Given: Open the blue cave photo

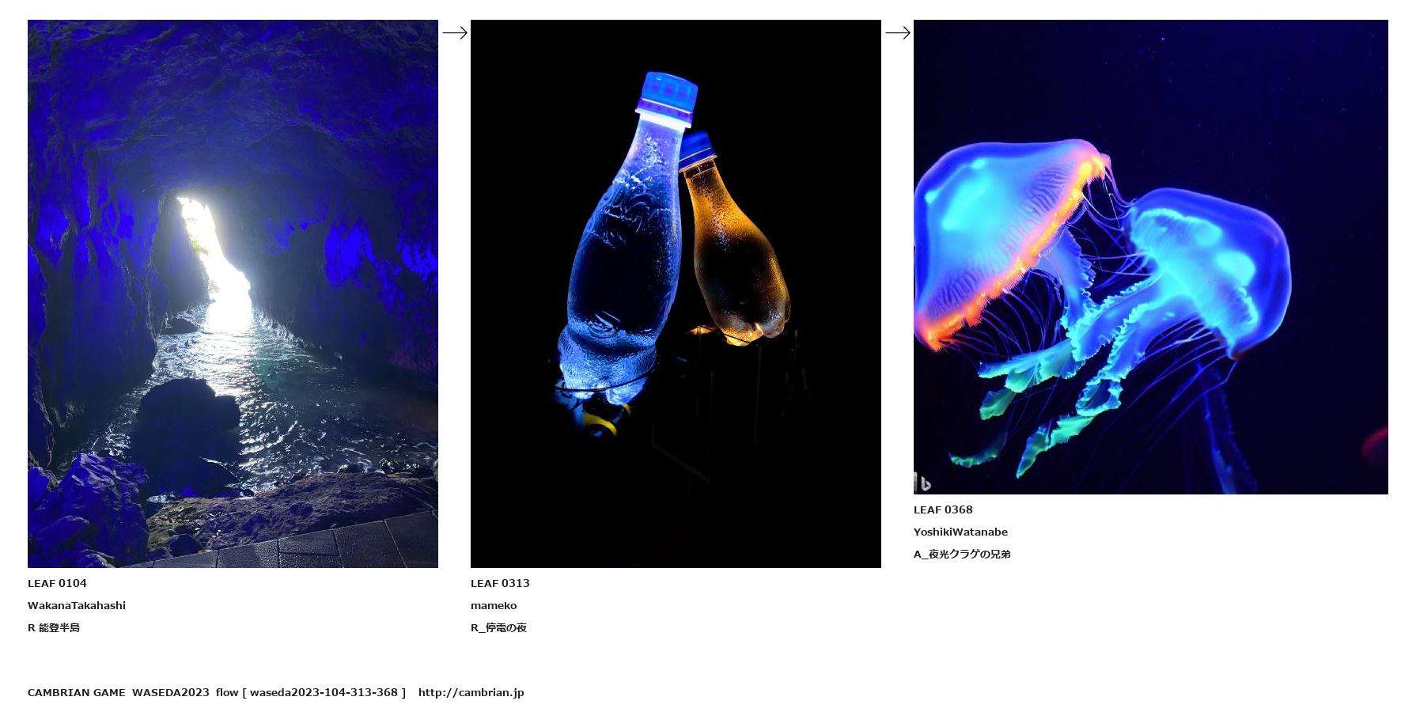Looking at the screenshot, I should coord(233,294).
